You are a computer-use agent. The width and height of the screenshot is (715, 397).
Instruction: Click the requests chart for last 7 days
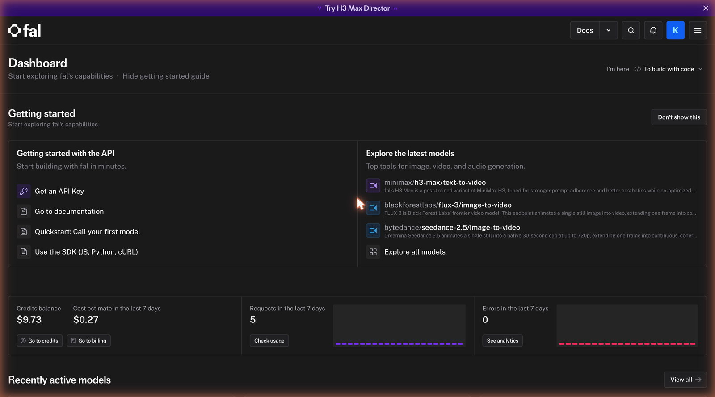coord(399,326)
